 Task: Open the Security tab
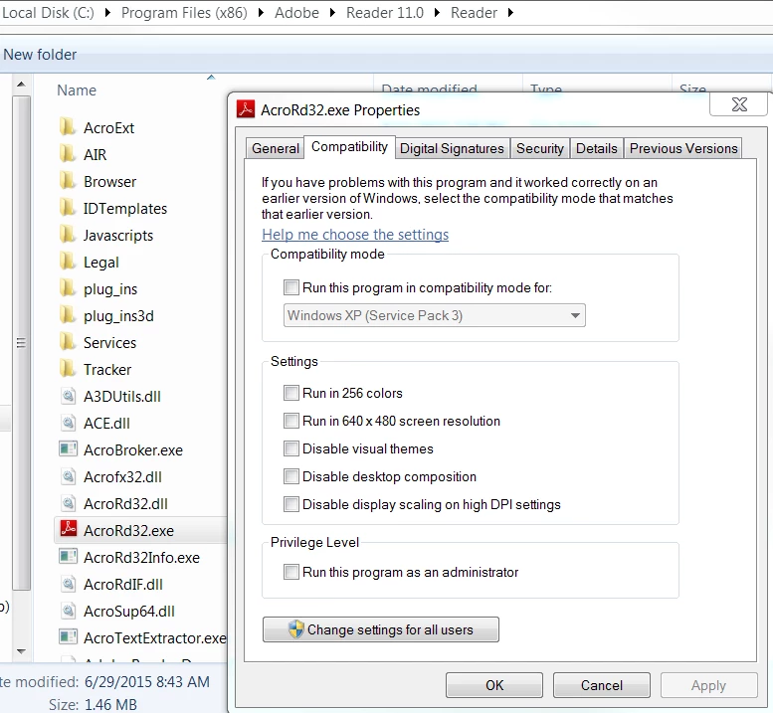[540, 148]
